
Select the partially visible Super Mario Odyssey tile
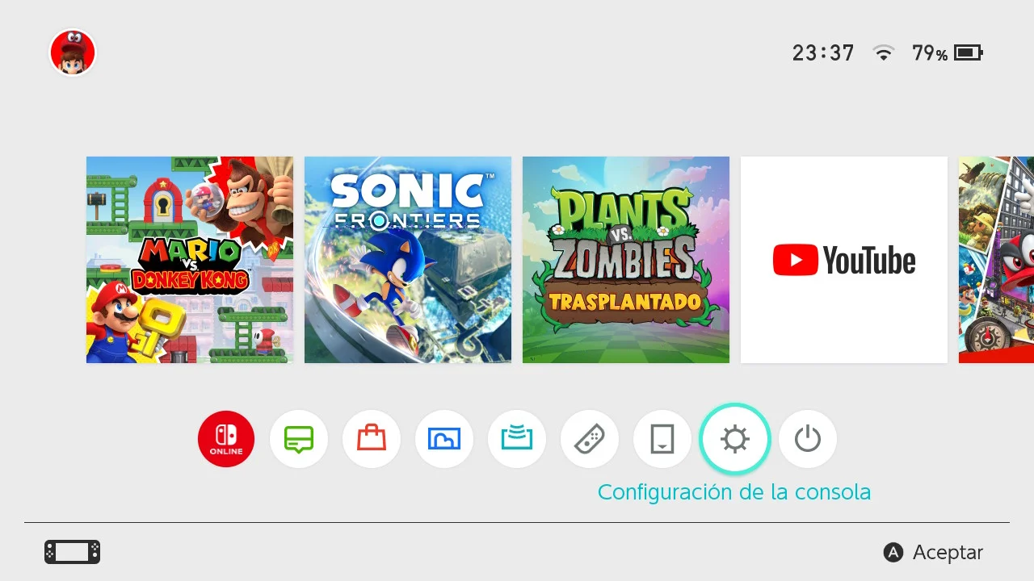pyautogui.click(x=996, y=260)
